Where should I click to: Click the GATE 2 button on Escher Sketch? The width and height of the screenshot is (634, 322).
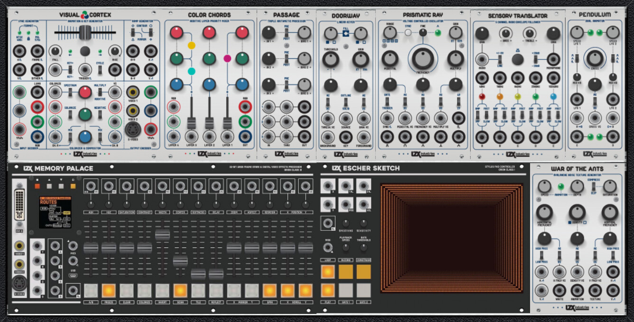(364, 290)
